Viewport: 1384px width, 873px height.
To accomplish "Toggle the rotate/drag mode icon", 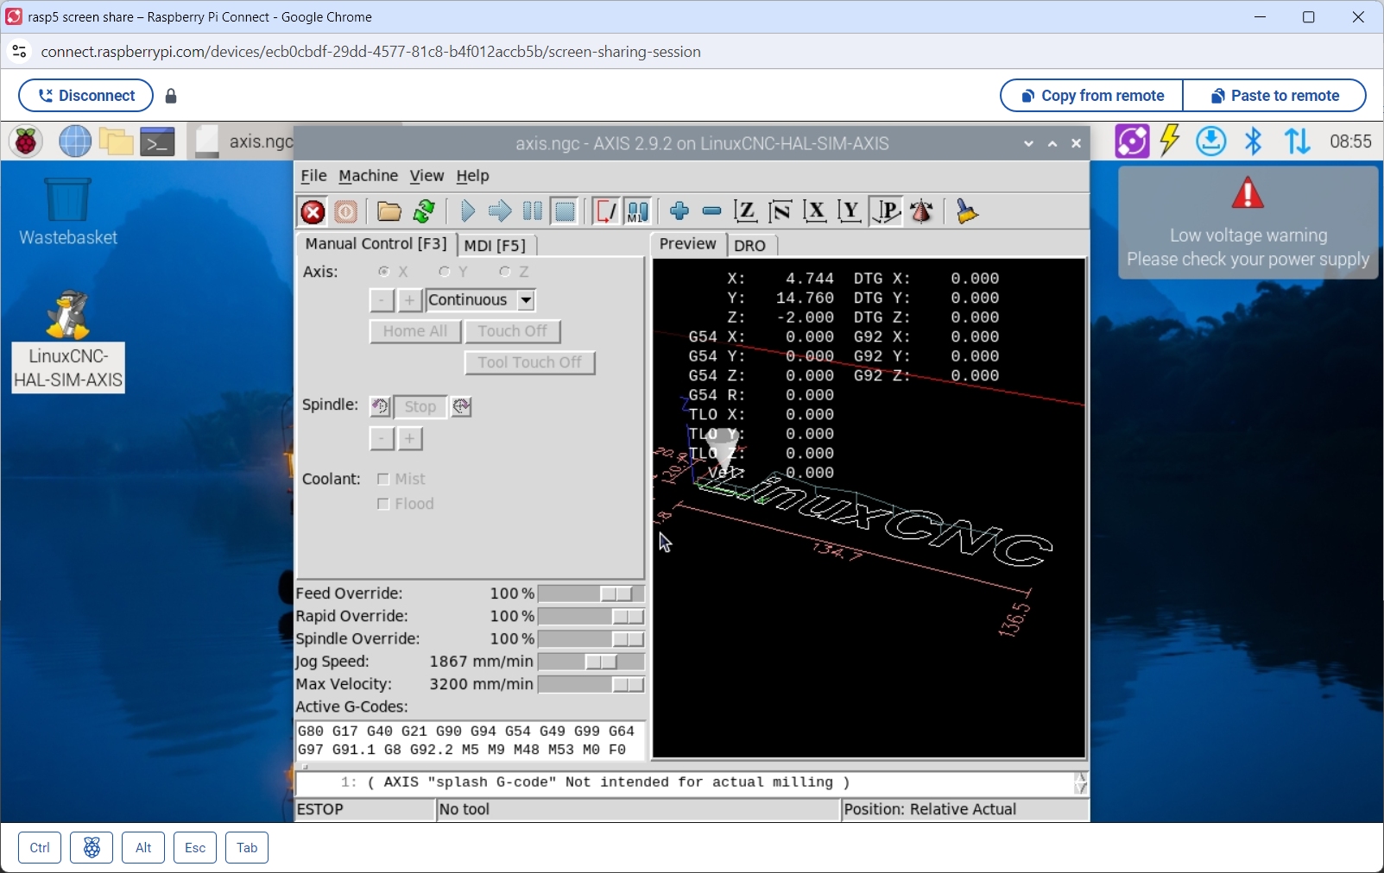I will pyautogui.click(x=921, y=211).
